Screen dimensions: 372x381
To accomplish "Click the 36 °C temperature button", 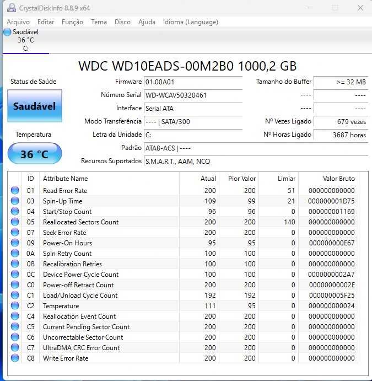I will point(35,154).
